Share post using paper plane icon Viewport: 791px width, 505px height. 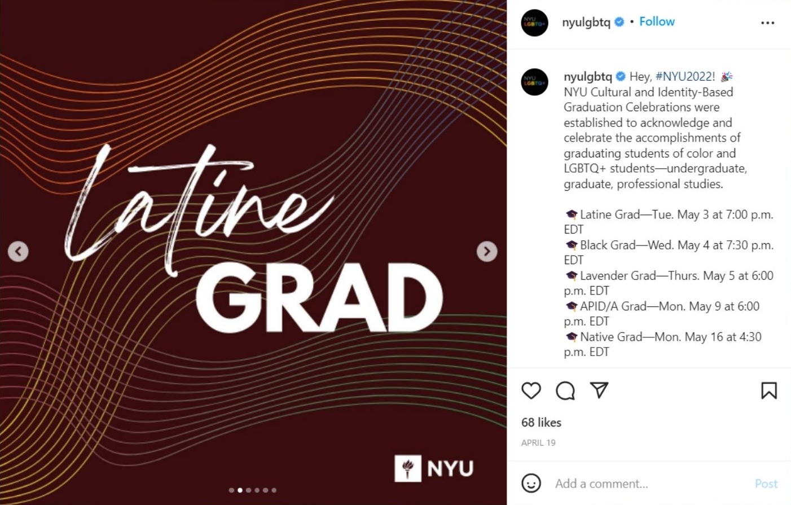pyautogui.click(x=599, y=390)
